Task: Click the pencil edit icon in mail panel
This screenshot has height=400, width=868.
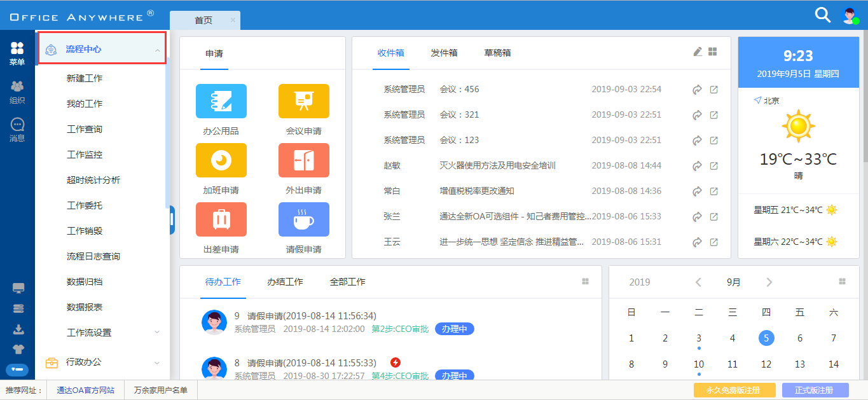Action: [698, 52]
